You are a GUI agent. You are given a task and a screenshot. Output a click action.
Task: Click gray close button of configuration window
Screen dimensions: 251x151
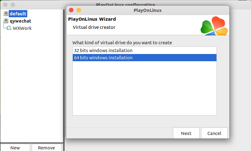point(5,5)
